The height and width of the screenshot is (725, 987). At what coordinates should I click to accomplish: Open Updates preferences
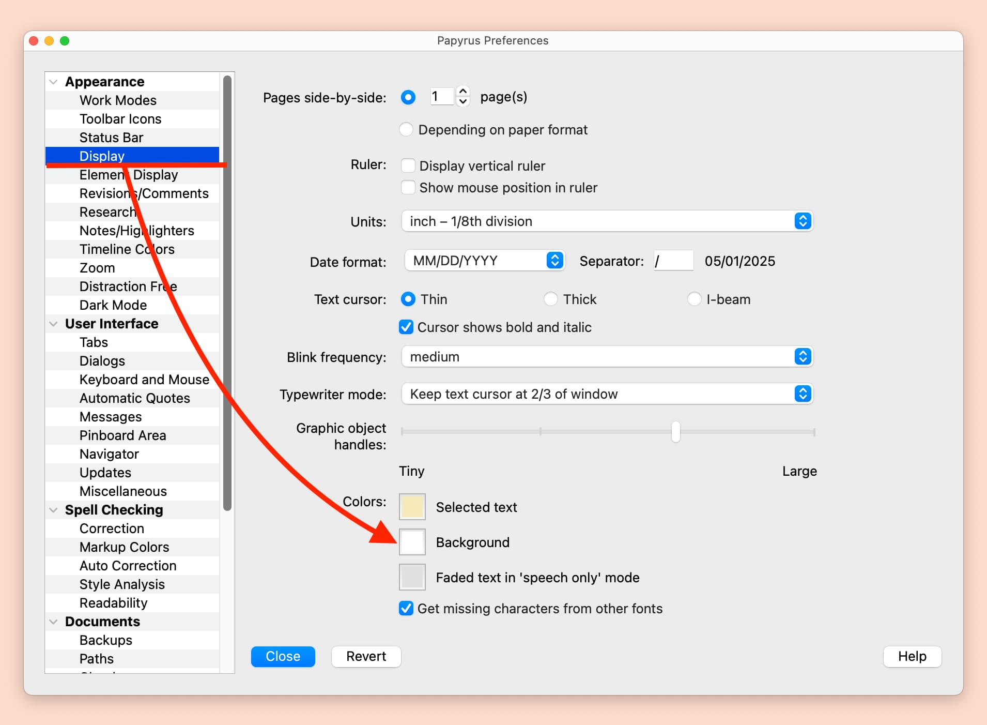(132, 473)
